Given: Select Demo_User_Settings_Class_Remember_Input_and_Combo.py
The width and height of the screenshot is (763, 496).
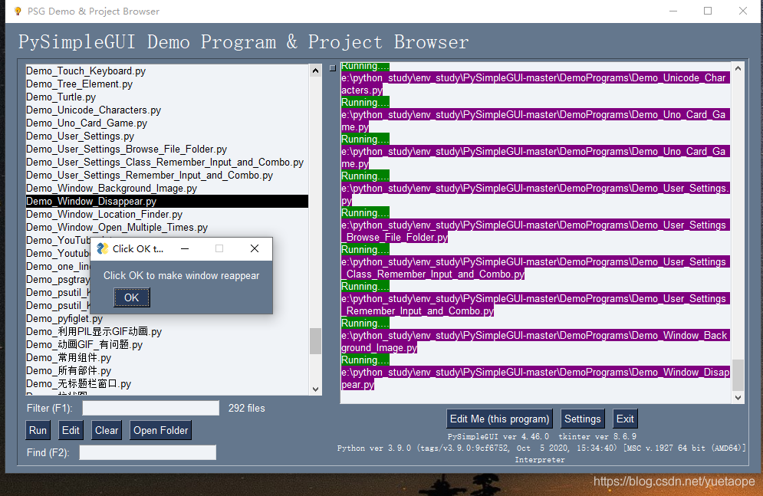Looking at the screenshot, I should click(167, 163).
